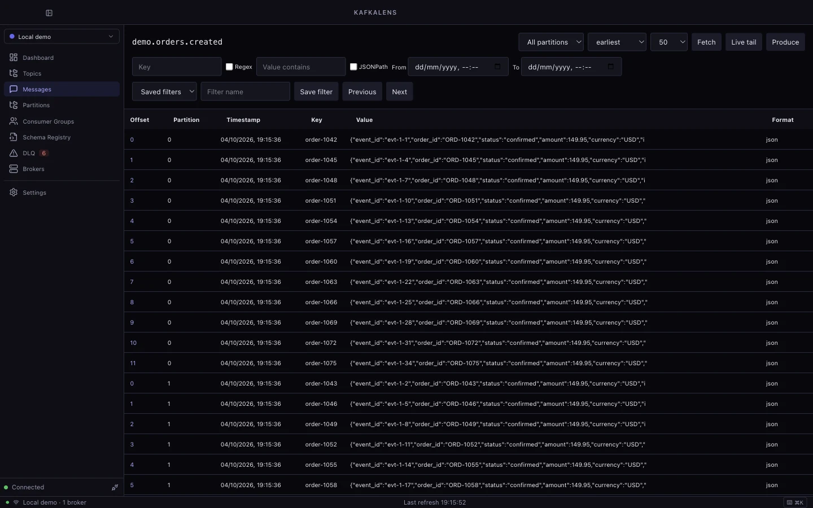This screenshot has width=813, height=508.
Task: Click the Messages chat bubble icon
Action: pos(14,89)
